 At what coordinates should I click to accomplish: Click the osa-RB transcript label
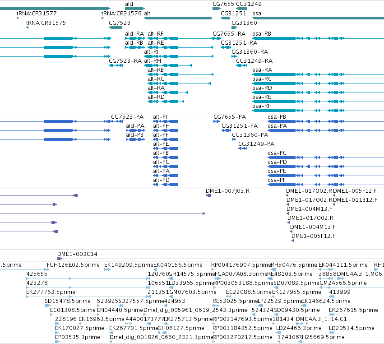[262, 34]
